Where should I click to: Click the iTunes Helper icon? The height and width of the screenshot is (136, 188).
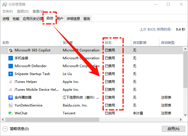[x=10, y=82]
